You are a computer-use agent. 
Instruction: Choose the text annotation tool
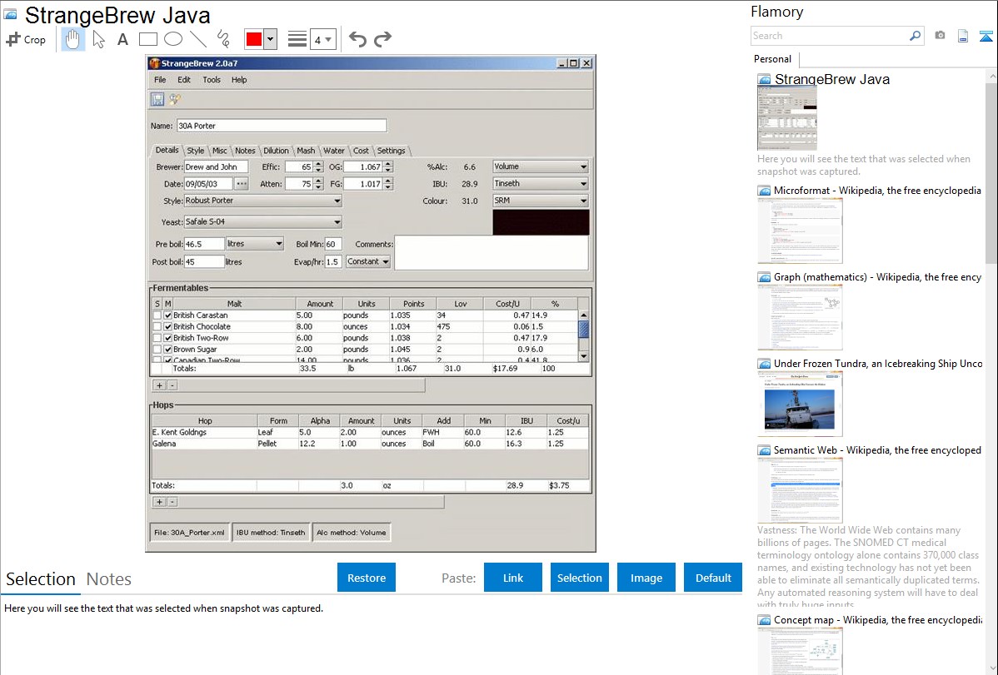pyautogui.click(x=122, y=39)
